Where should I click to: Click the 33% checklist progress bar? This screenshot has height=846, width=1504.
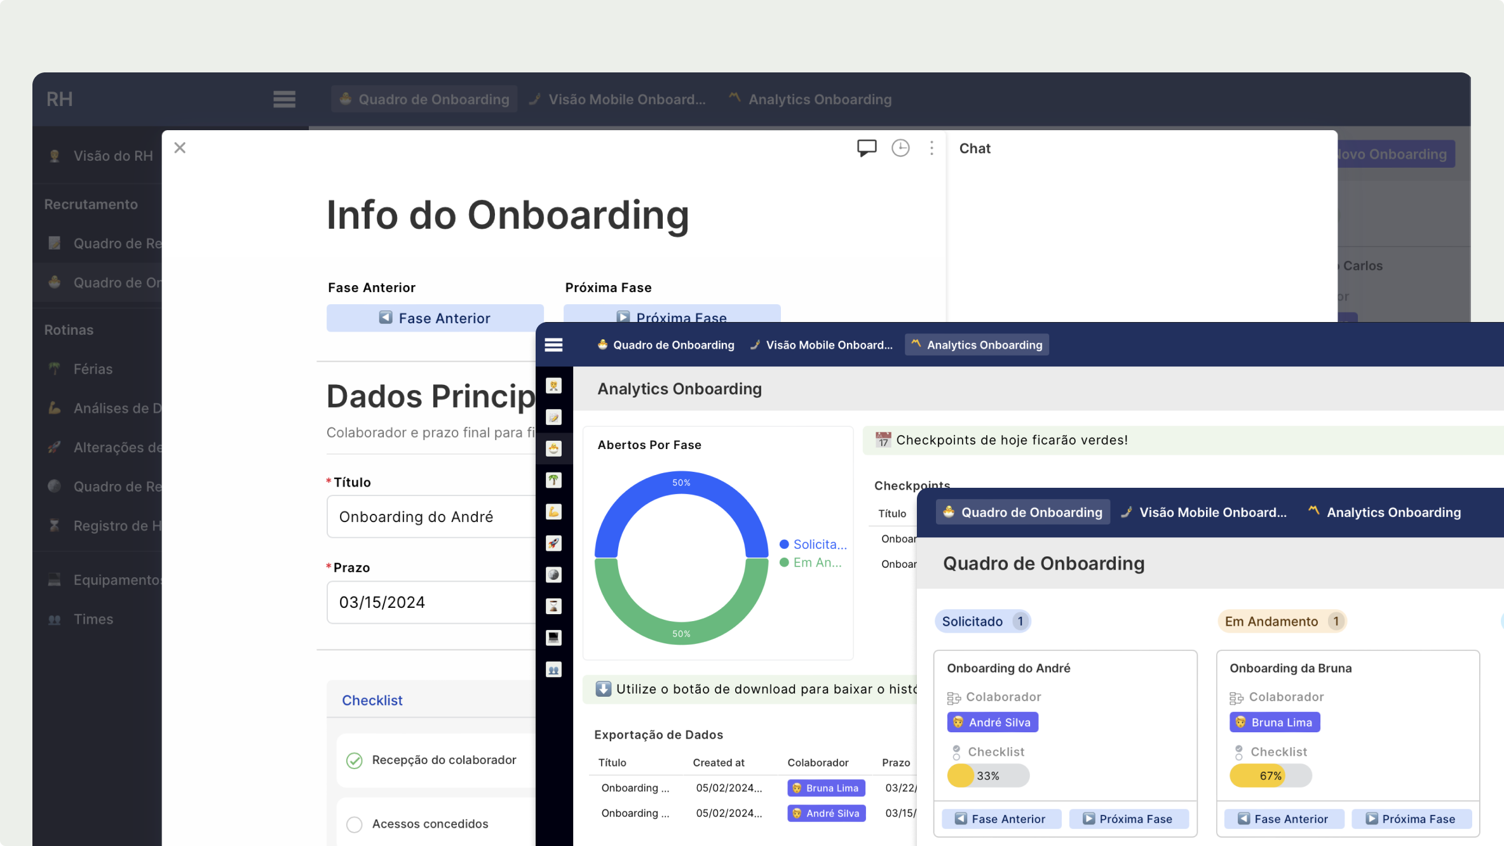tap(987, 775)
